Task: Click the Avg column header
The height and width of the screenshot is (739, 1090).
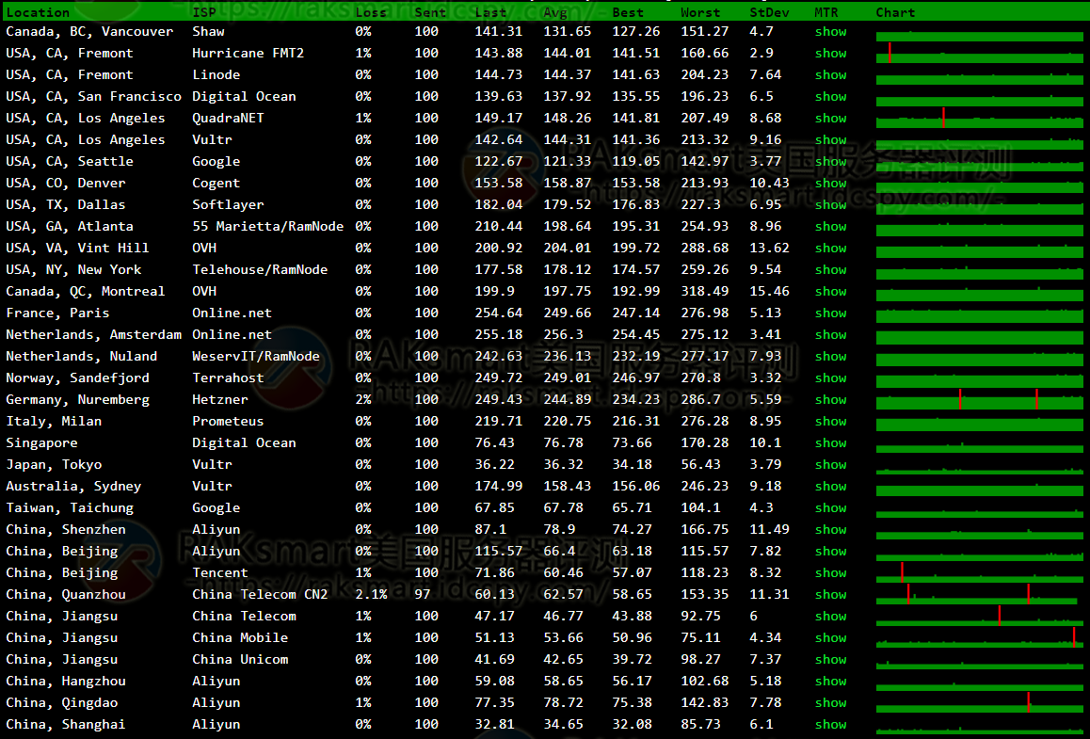Action: [555, 12]
